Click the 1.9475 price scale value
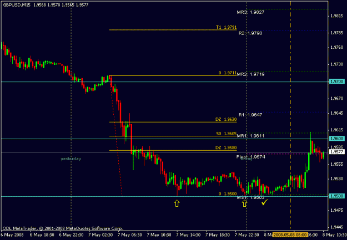 (337, 210)
